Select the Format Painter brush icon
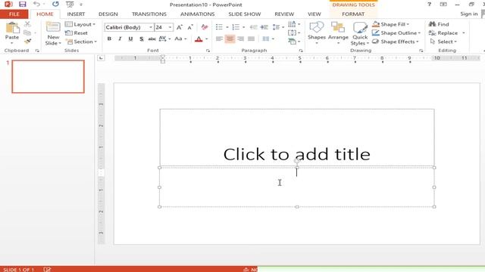 coord(27,42)
